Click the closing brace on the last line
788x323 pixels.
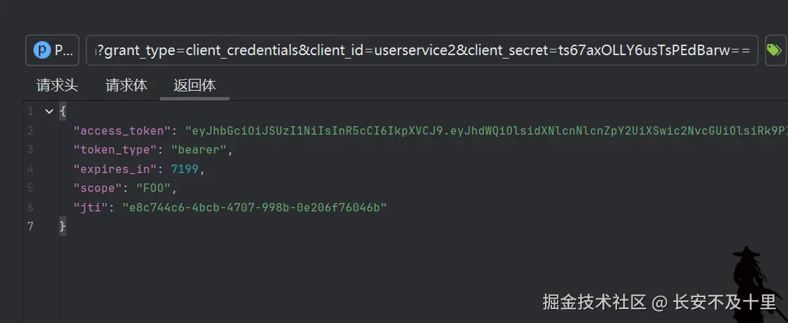[63, 227]
